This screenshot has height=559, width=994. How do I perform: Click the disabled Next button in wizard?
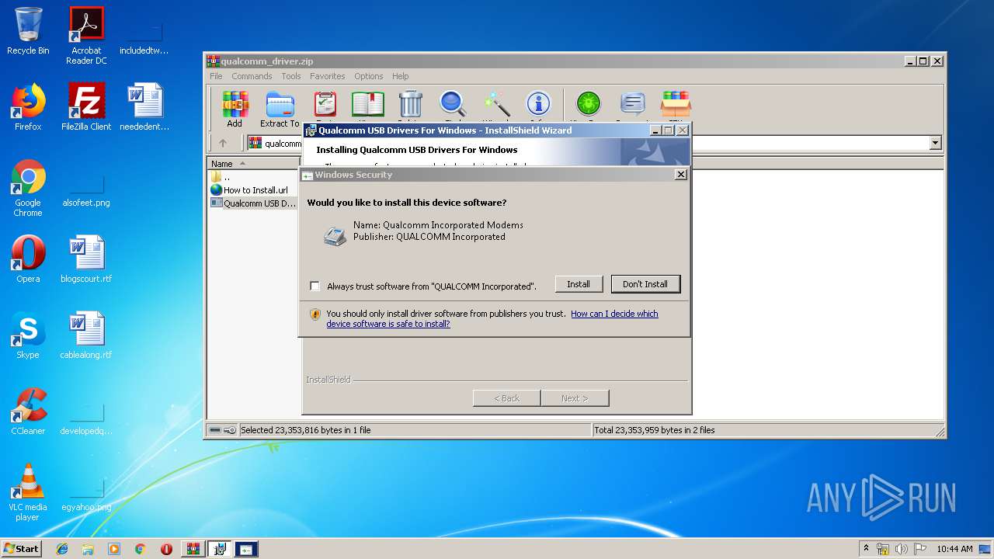coord(575,398)
